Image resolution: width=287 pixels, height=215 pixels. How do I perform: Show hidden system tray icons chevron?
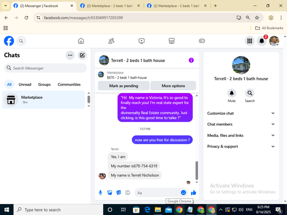220,210
